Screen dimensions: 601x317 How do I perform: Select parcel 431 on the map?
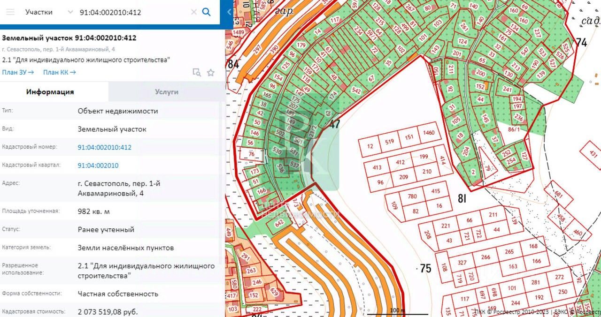(593, 154)
